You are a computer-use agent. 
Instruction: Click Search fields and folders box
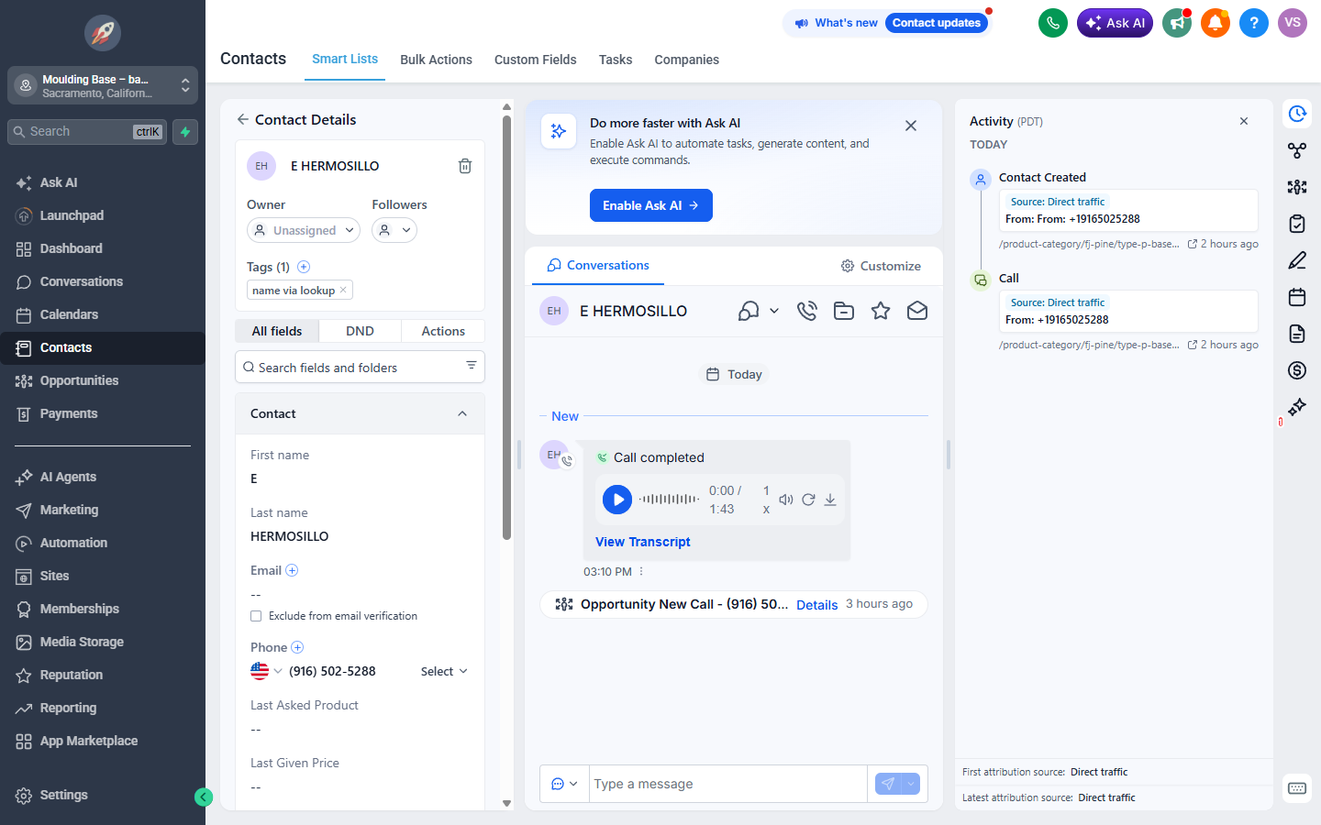[360, 368]
